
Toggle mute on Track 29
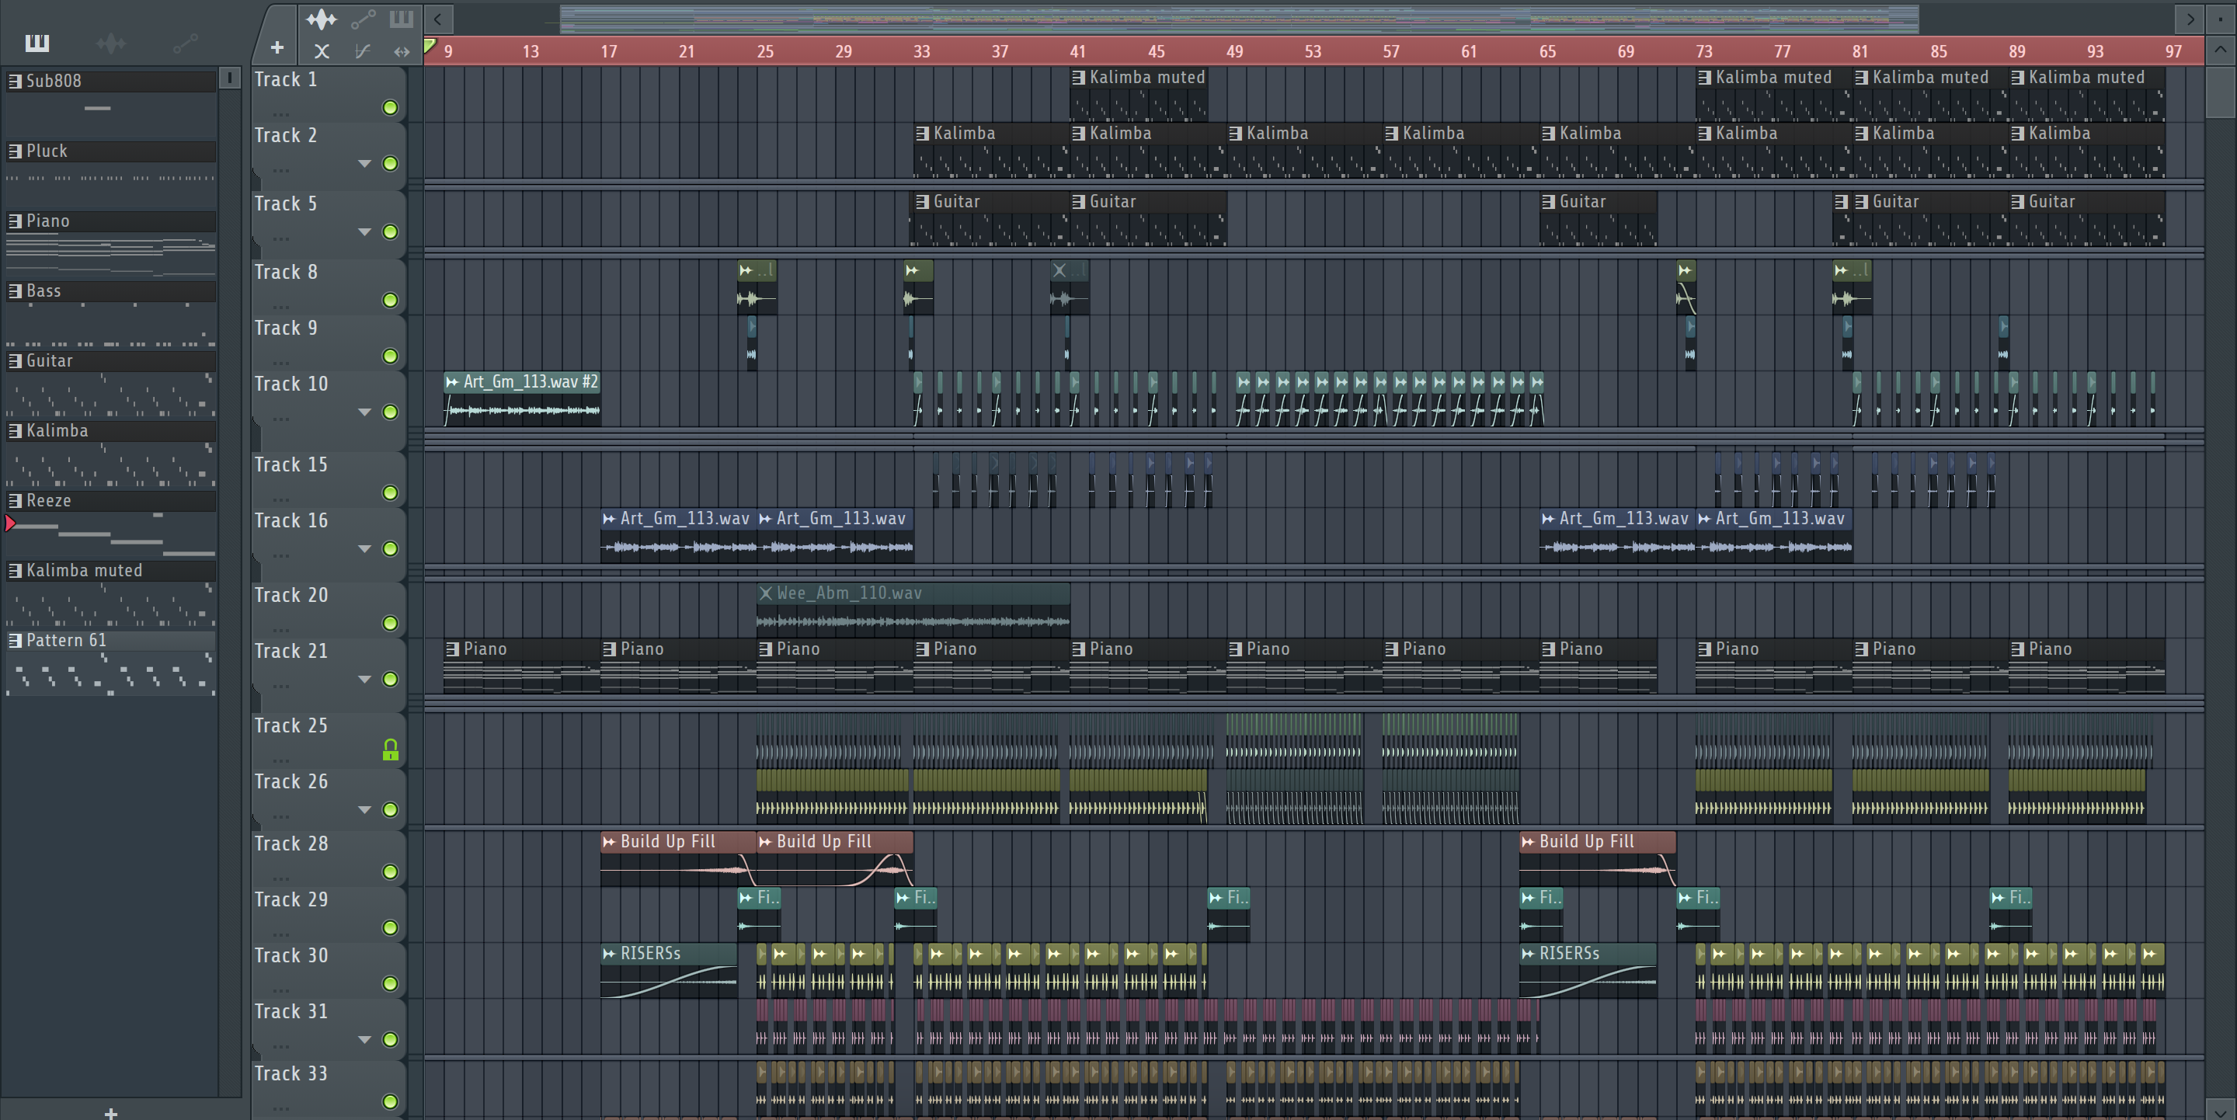(391, 927)
